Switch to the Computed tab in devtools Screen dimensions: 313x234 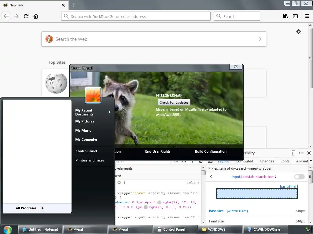coord(244,161)
